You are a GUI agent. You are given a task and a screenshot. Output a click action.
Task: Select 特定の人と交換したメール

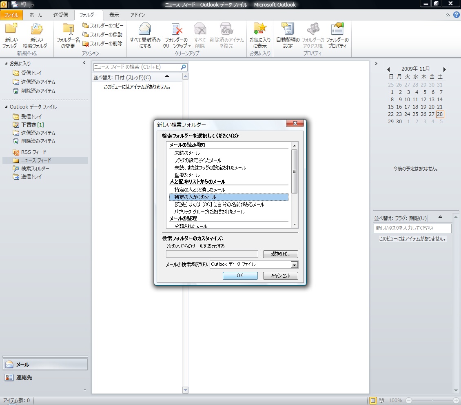pyautogui.click(x=199, y=190)
